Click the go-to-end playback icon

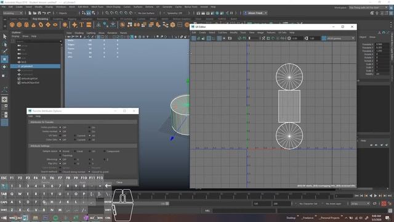[390, 195]
